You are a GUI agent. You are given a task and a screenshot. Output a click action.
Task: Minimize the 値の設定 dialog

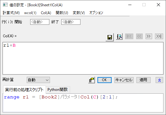[x=130, y=5]
